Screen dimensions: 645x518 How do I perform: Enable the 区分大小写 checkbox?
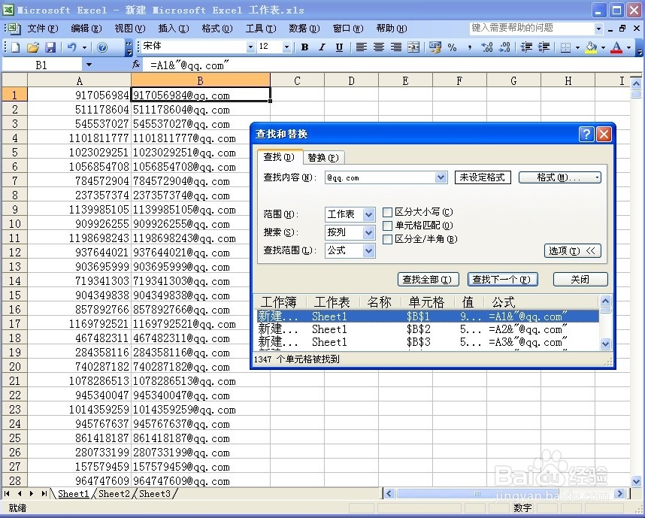(x=387, y=212)
